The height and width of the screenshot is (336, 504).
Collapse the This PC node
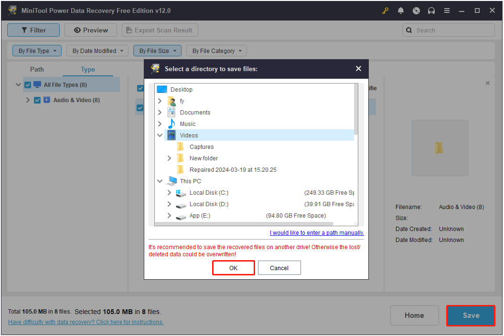pyautogui.click(x=160, y=181)
